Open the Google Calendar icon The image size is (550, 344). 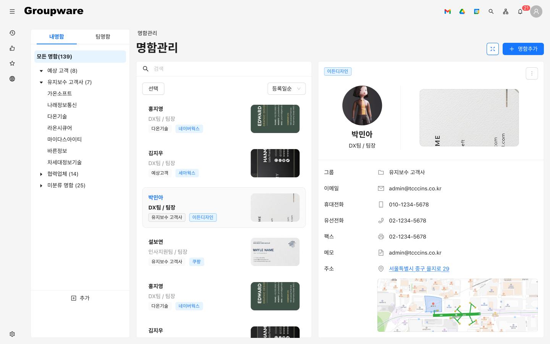477,11
